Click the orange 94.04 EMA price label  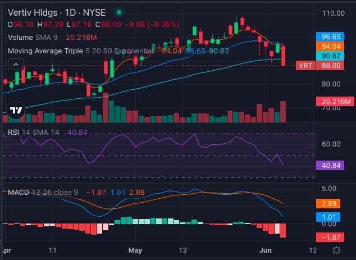pos(330,46)
